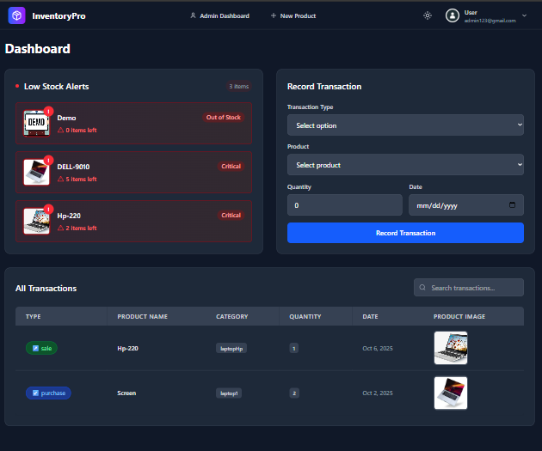Click the icon inside the purchase badge
Image resolution: width=542 pixels, height=451 pixels.
[x=35, y=393]
